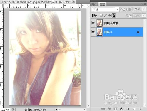This screenshot has width=147, height=111.
Task: Click the portrait photo on canvas
Action: pos(45,58)
